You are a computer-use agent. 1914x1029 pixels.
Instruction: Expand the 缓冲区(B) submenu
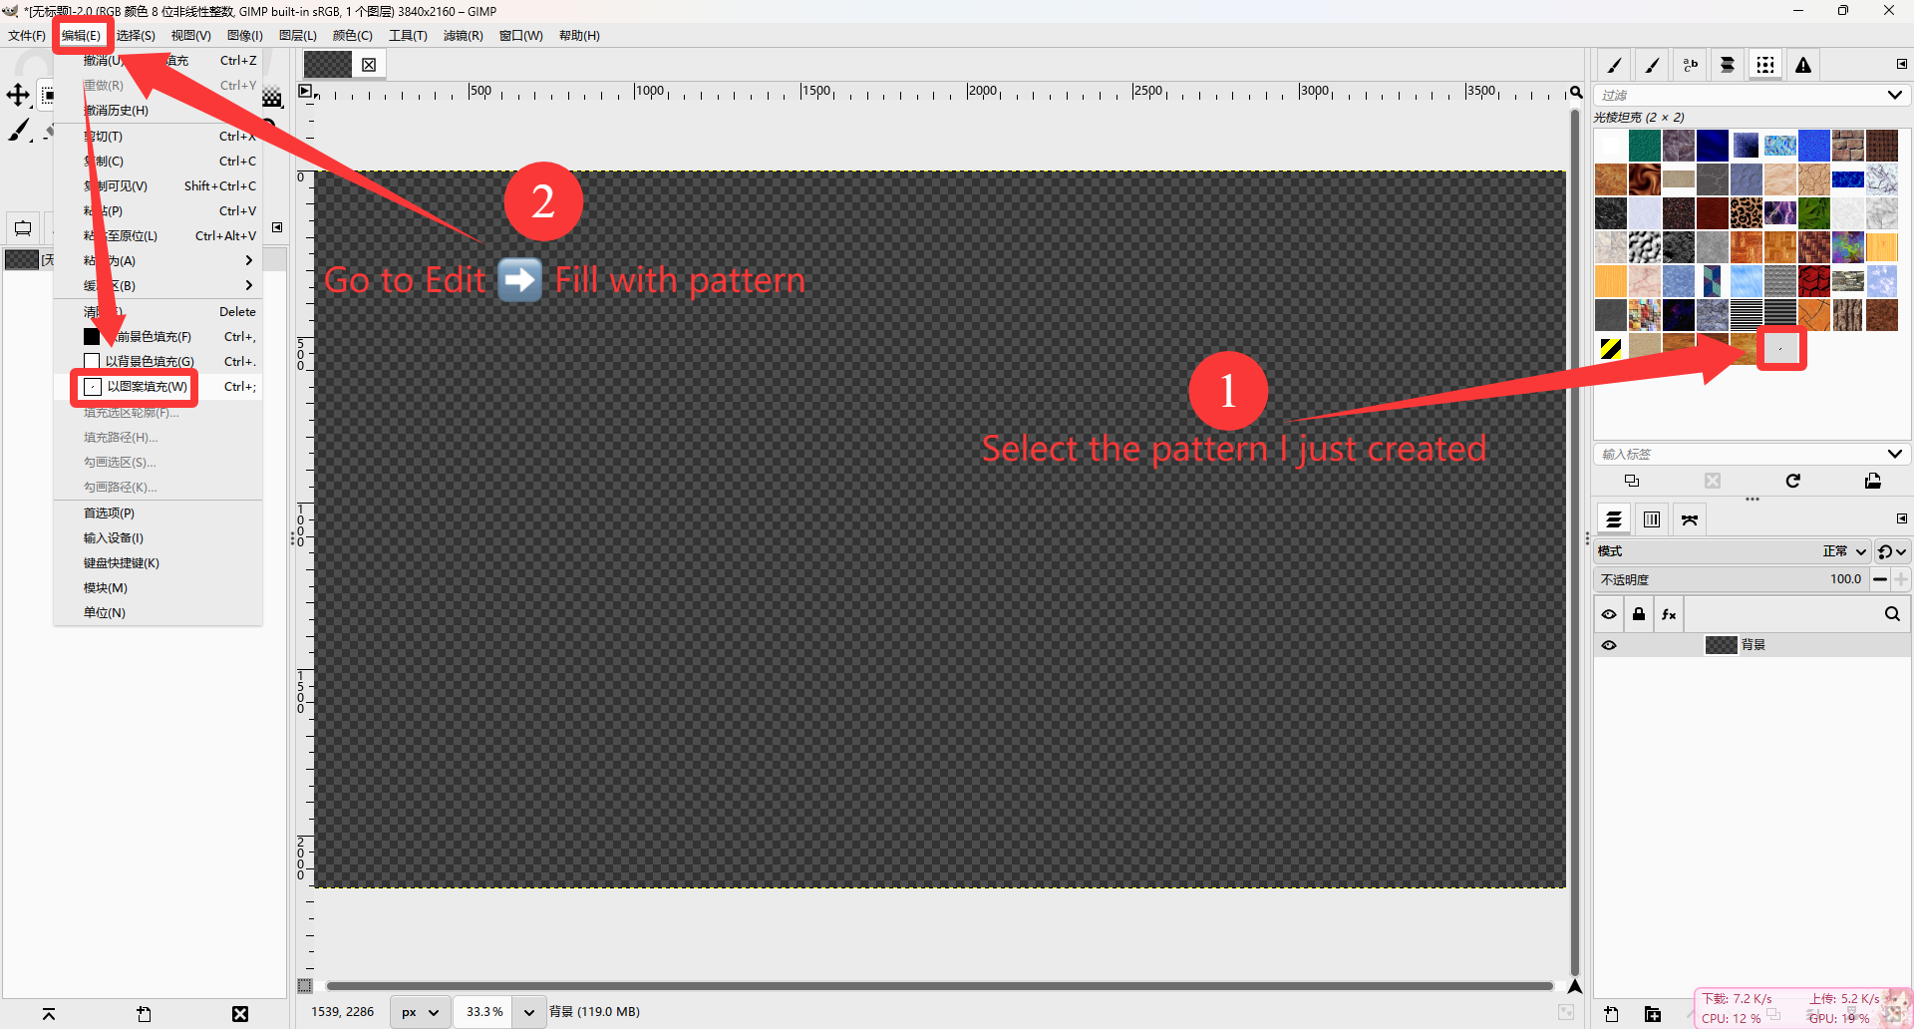tap(159, 285)
